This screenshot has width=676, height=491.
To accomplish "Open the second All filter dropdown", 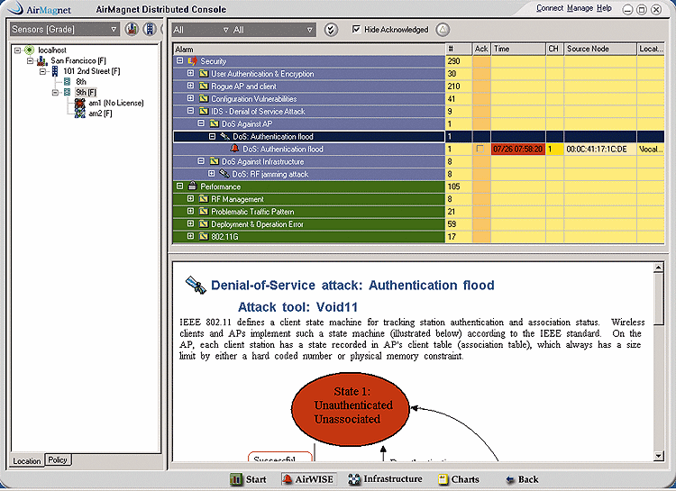I will pos(273,30).
